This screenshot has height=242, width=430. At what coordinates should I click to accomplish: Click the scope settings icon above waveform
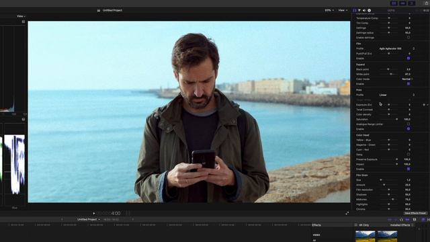(24, 120)
